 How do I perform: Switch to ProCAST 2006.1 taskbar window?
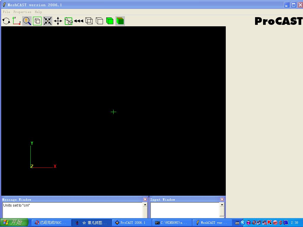132,223
